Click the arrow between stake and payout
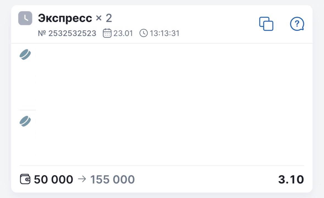Image resolution: width=324 pixels, height=198 pixels. click(82, 179)
